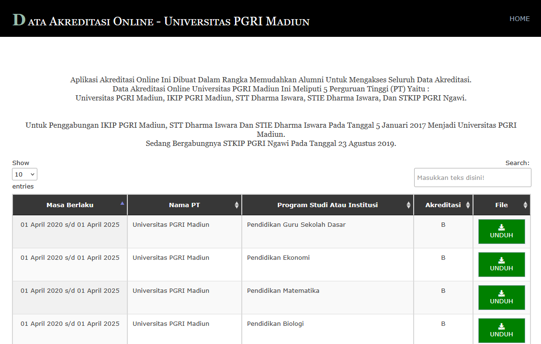Download file for Pendidikan Ekonomi
This screenshot has height=344, width=541.
[502, 265]
